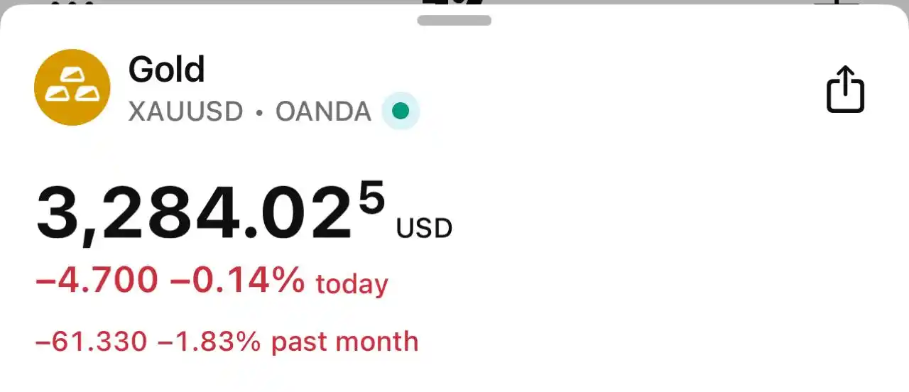Tap the OANDA data source label
The width and height of the screenshot is (909, 392).
pyautogui.click(x=323, y=111)
